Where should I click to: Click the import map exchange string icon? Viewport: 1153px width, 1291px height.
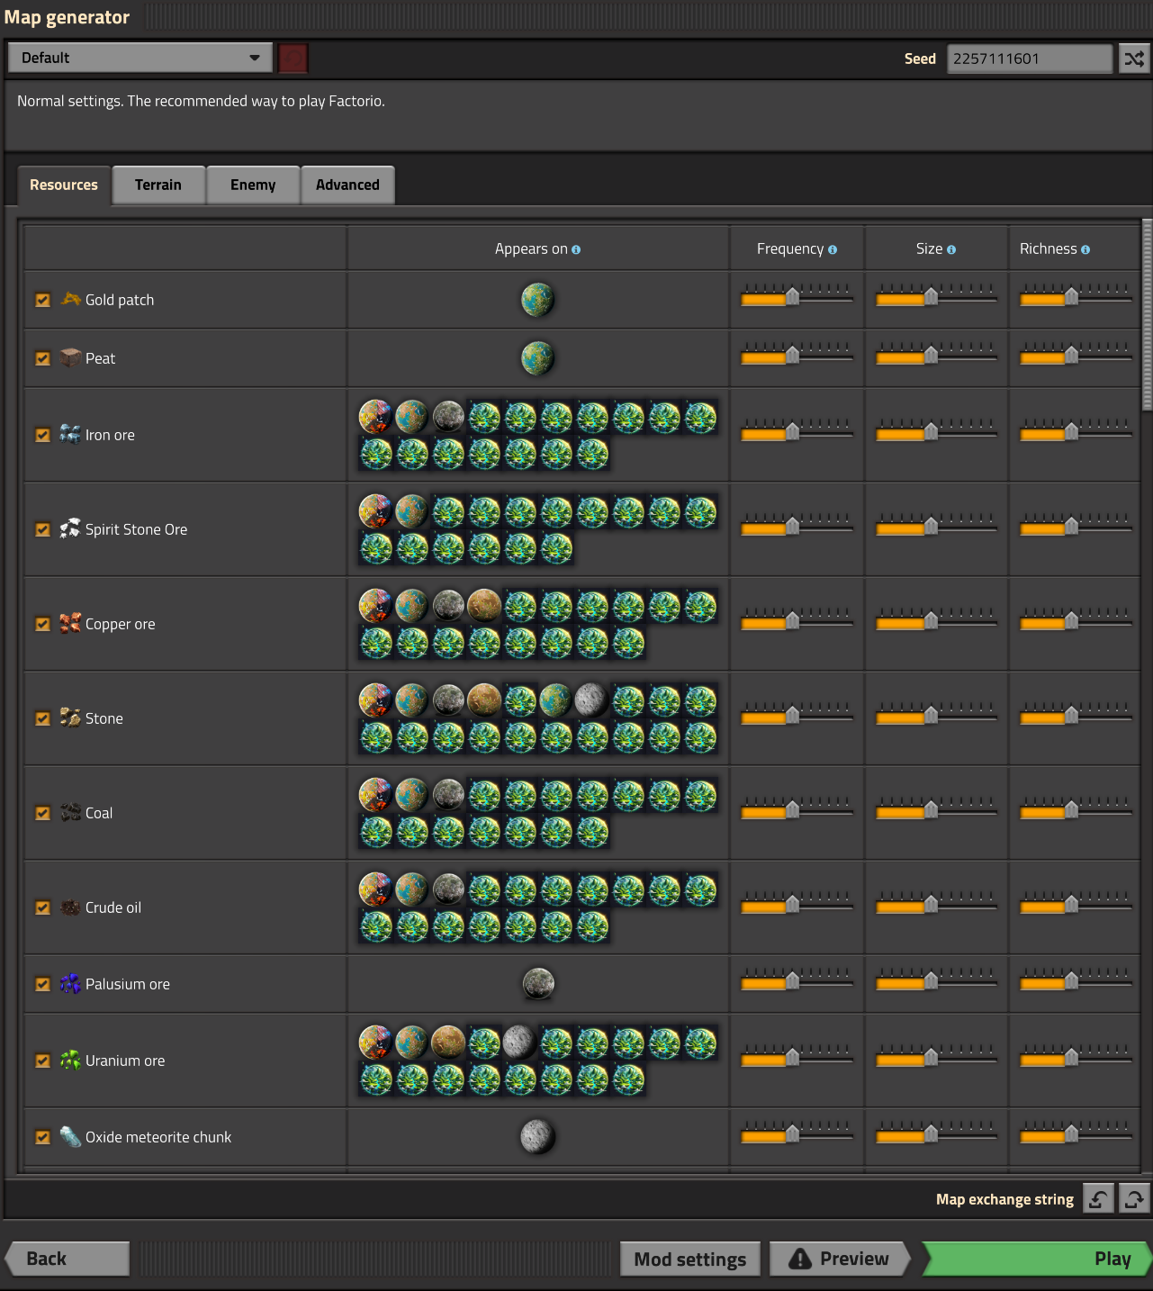(x=1098, y=1199)
